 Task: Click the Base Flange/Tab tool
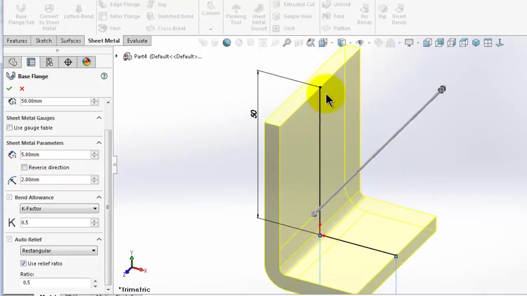tap(21, 15)
